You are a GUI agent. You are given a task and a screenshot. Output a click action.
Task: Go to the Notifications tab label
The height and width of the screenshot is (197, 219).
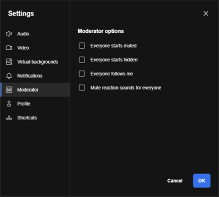point(30,76)
